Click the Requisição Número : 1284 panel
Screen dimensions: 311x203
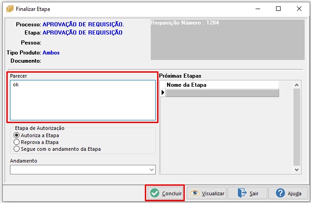[227, 40]
